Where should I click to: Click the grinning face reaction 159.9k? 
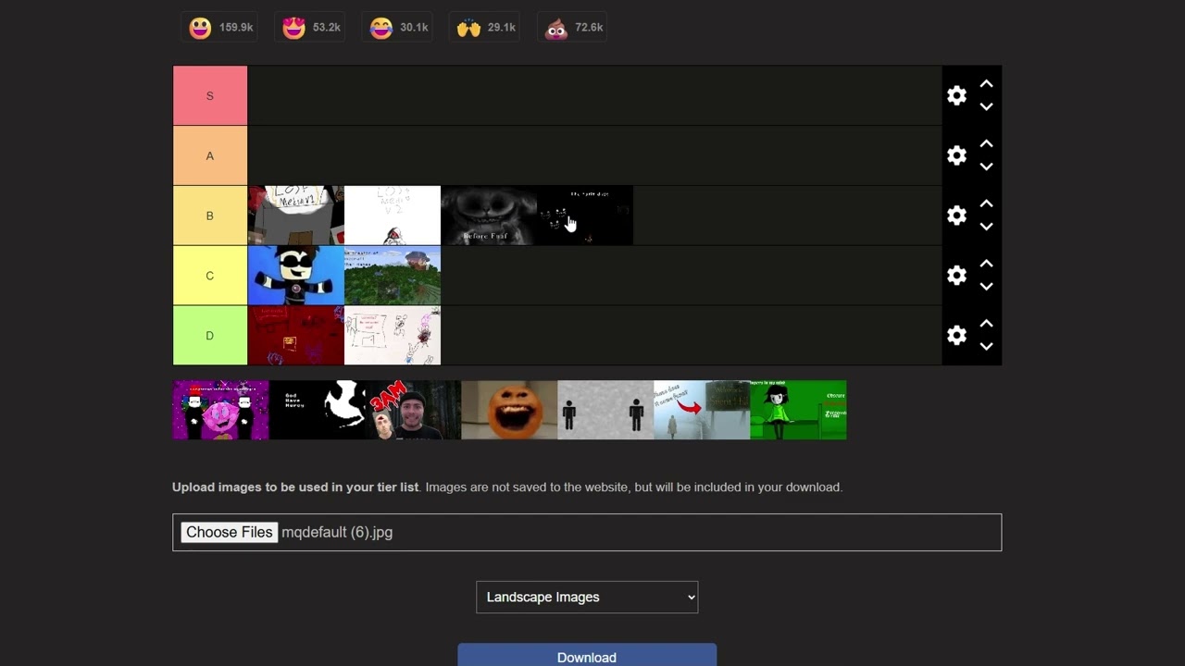[220, 28]
